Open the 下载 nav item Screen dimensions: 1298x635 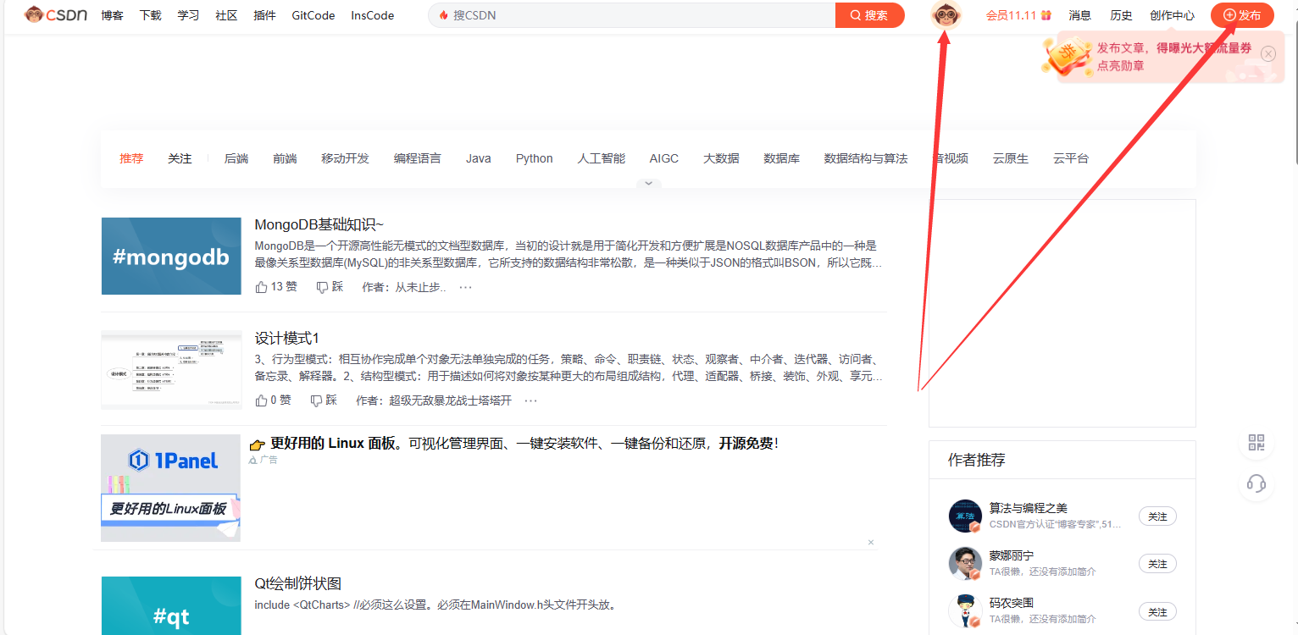click(x=150, y=15)
